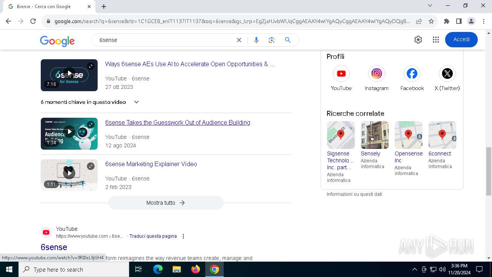Open Chrome three-dot menu
Screen dimensions: 492x277
click(x=483, y=21)
